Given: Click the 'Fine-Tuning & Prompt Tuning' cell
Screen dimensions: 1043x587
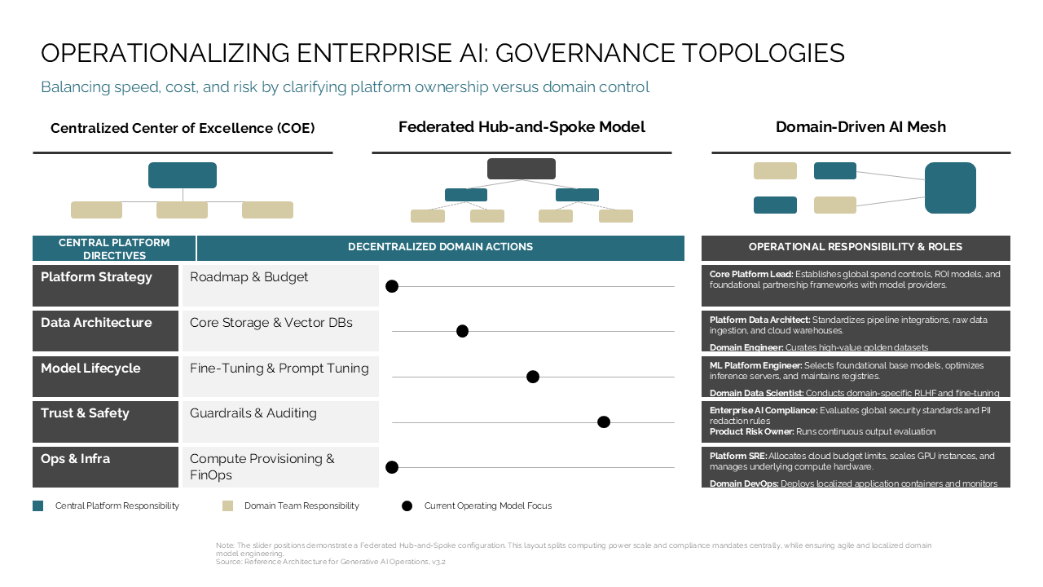Looking at the screenshot, I should point(280,377).
